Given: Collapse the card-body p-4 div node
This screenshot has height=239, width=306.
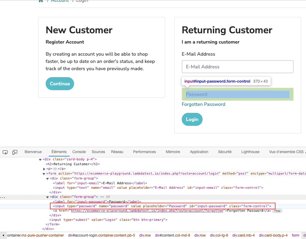Looking at the screenshot, I should (x=40, y=159).
